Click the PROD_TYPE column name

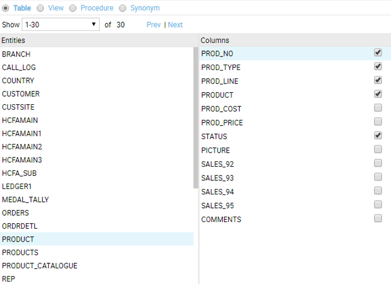pos(221,67)
